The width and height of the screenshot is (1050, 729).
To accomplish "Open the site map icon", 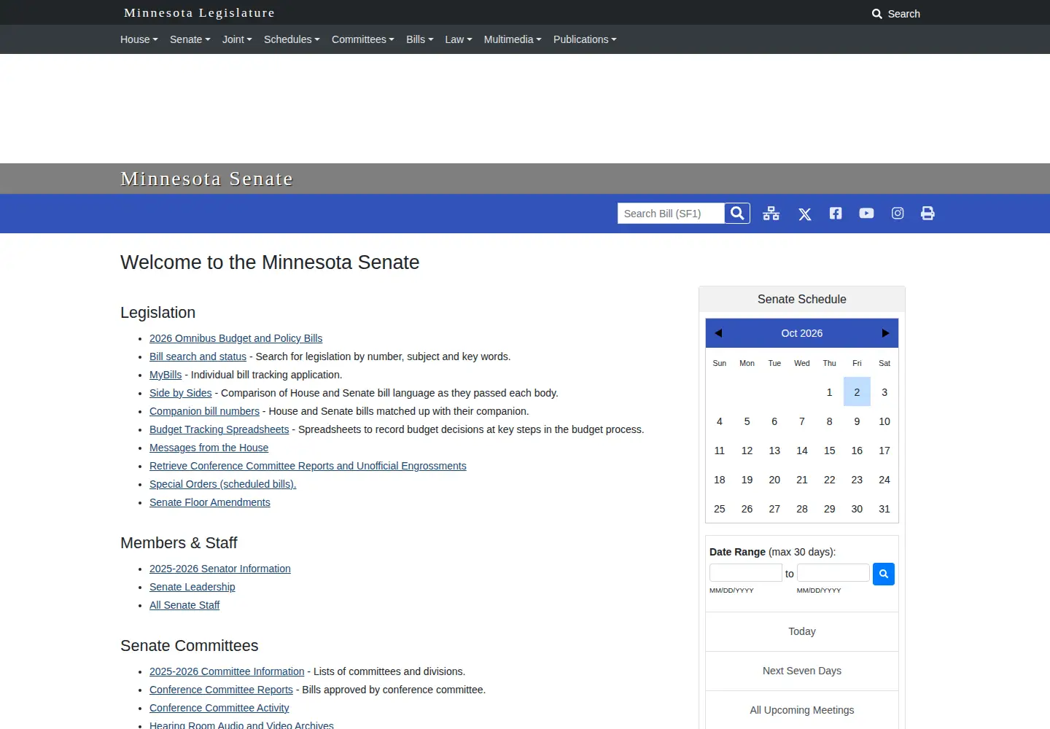I will pyautogui.click(x=771, y=214).
